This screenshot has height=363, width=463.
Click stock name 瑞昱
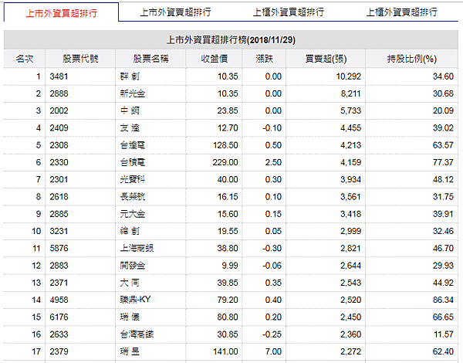pyautogui.click(x=130, y=351)
